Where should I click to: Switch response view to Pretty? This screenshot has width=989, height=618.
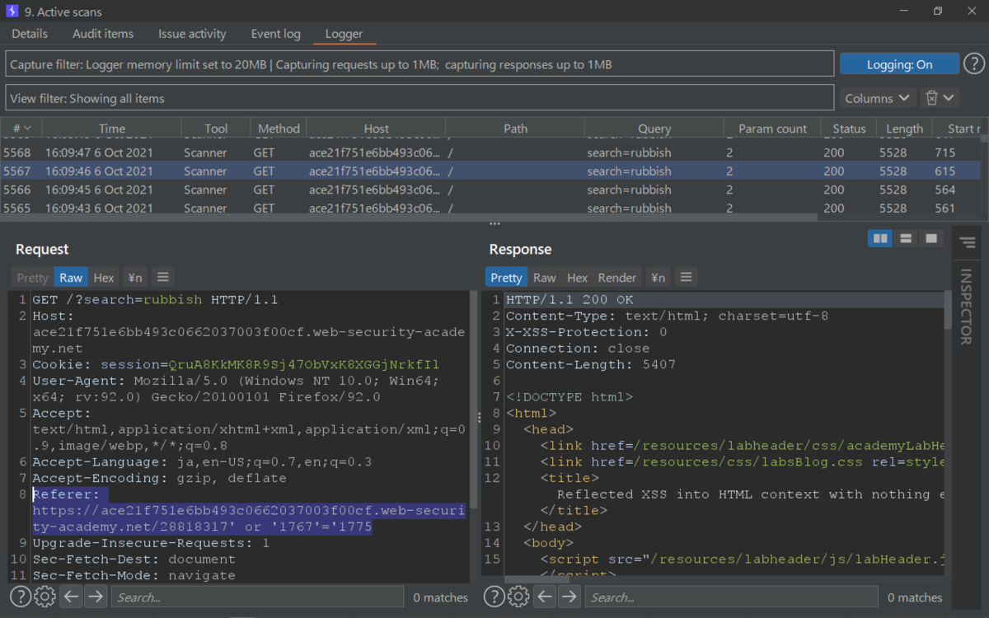[506, 278]
